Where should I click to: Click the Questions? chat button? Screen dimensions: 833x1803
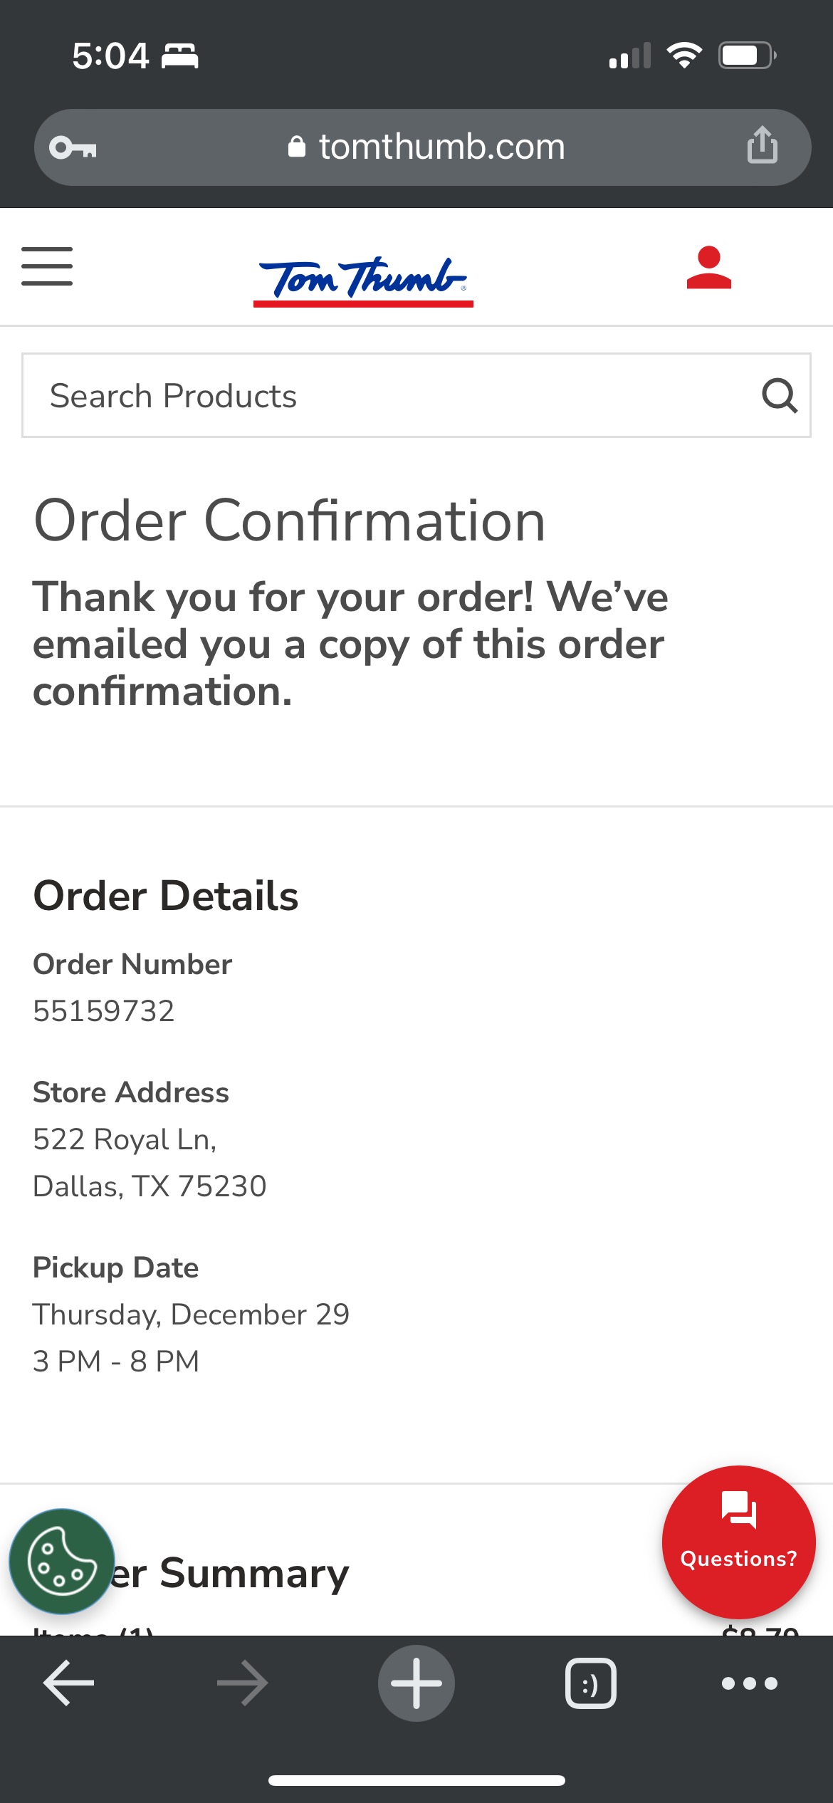point(738,1542)
